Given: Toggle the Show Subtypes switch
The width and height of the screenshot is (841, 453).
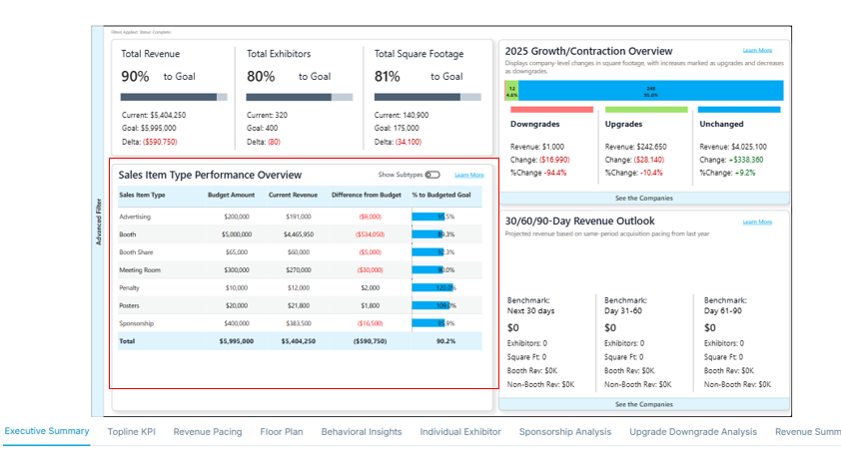Looking at the screenshot, I should point(431,175).
